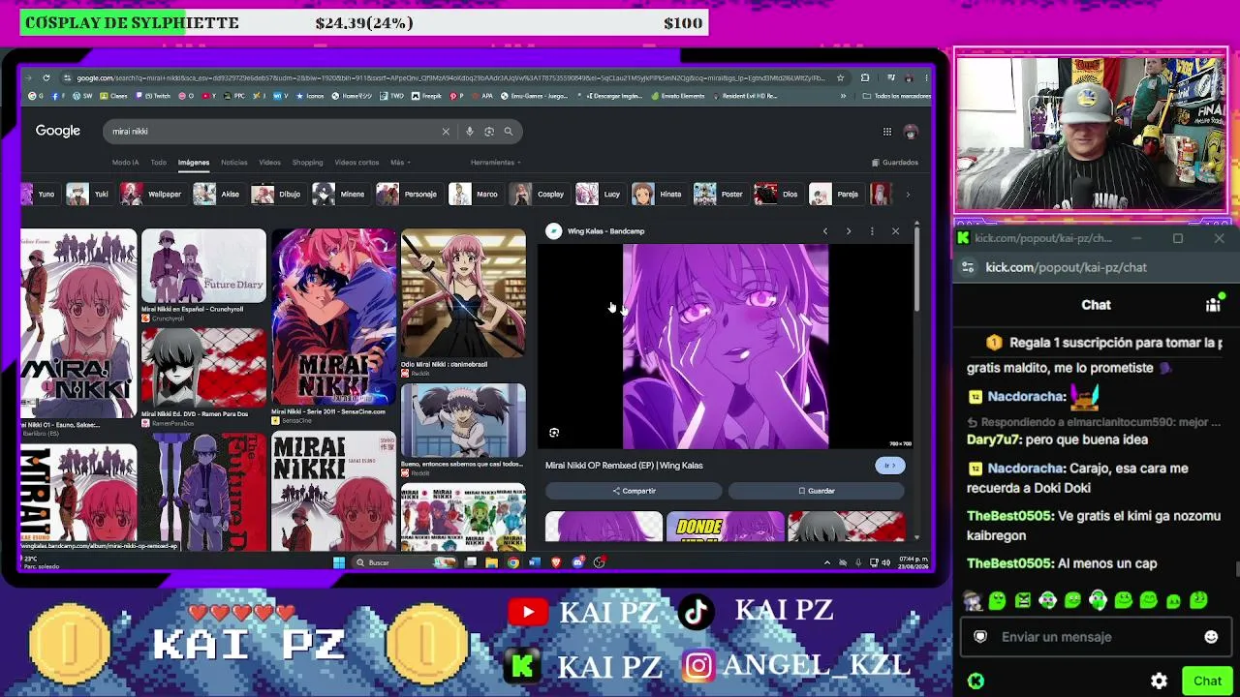Click the 'Compartir' button
Screen dimensions: 1240x697
point(634,491)
